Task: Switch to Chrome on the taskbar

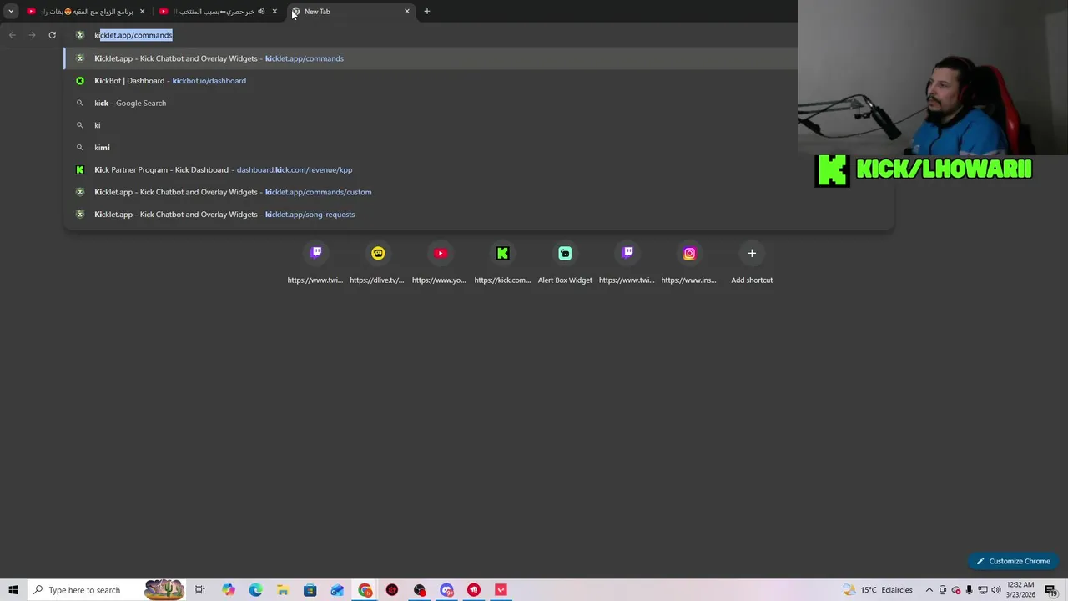Action: [x=365, y=590]
